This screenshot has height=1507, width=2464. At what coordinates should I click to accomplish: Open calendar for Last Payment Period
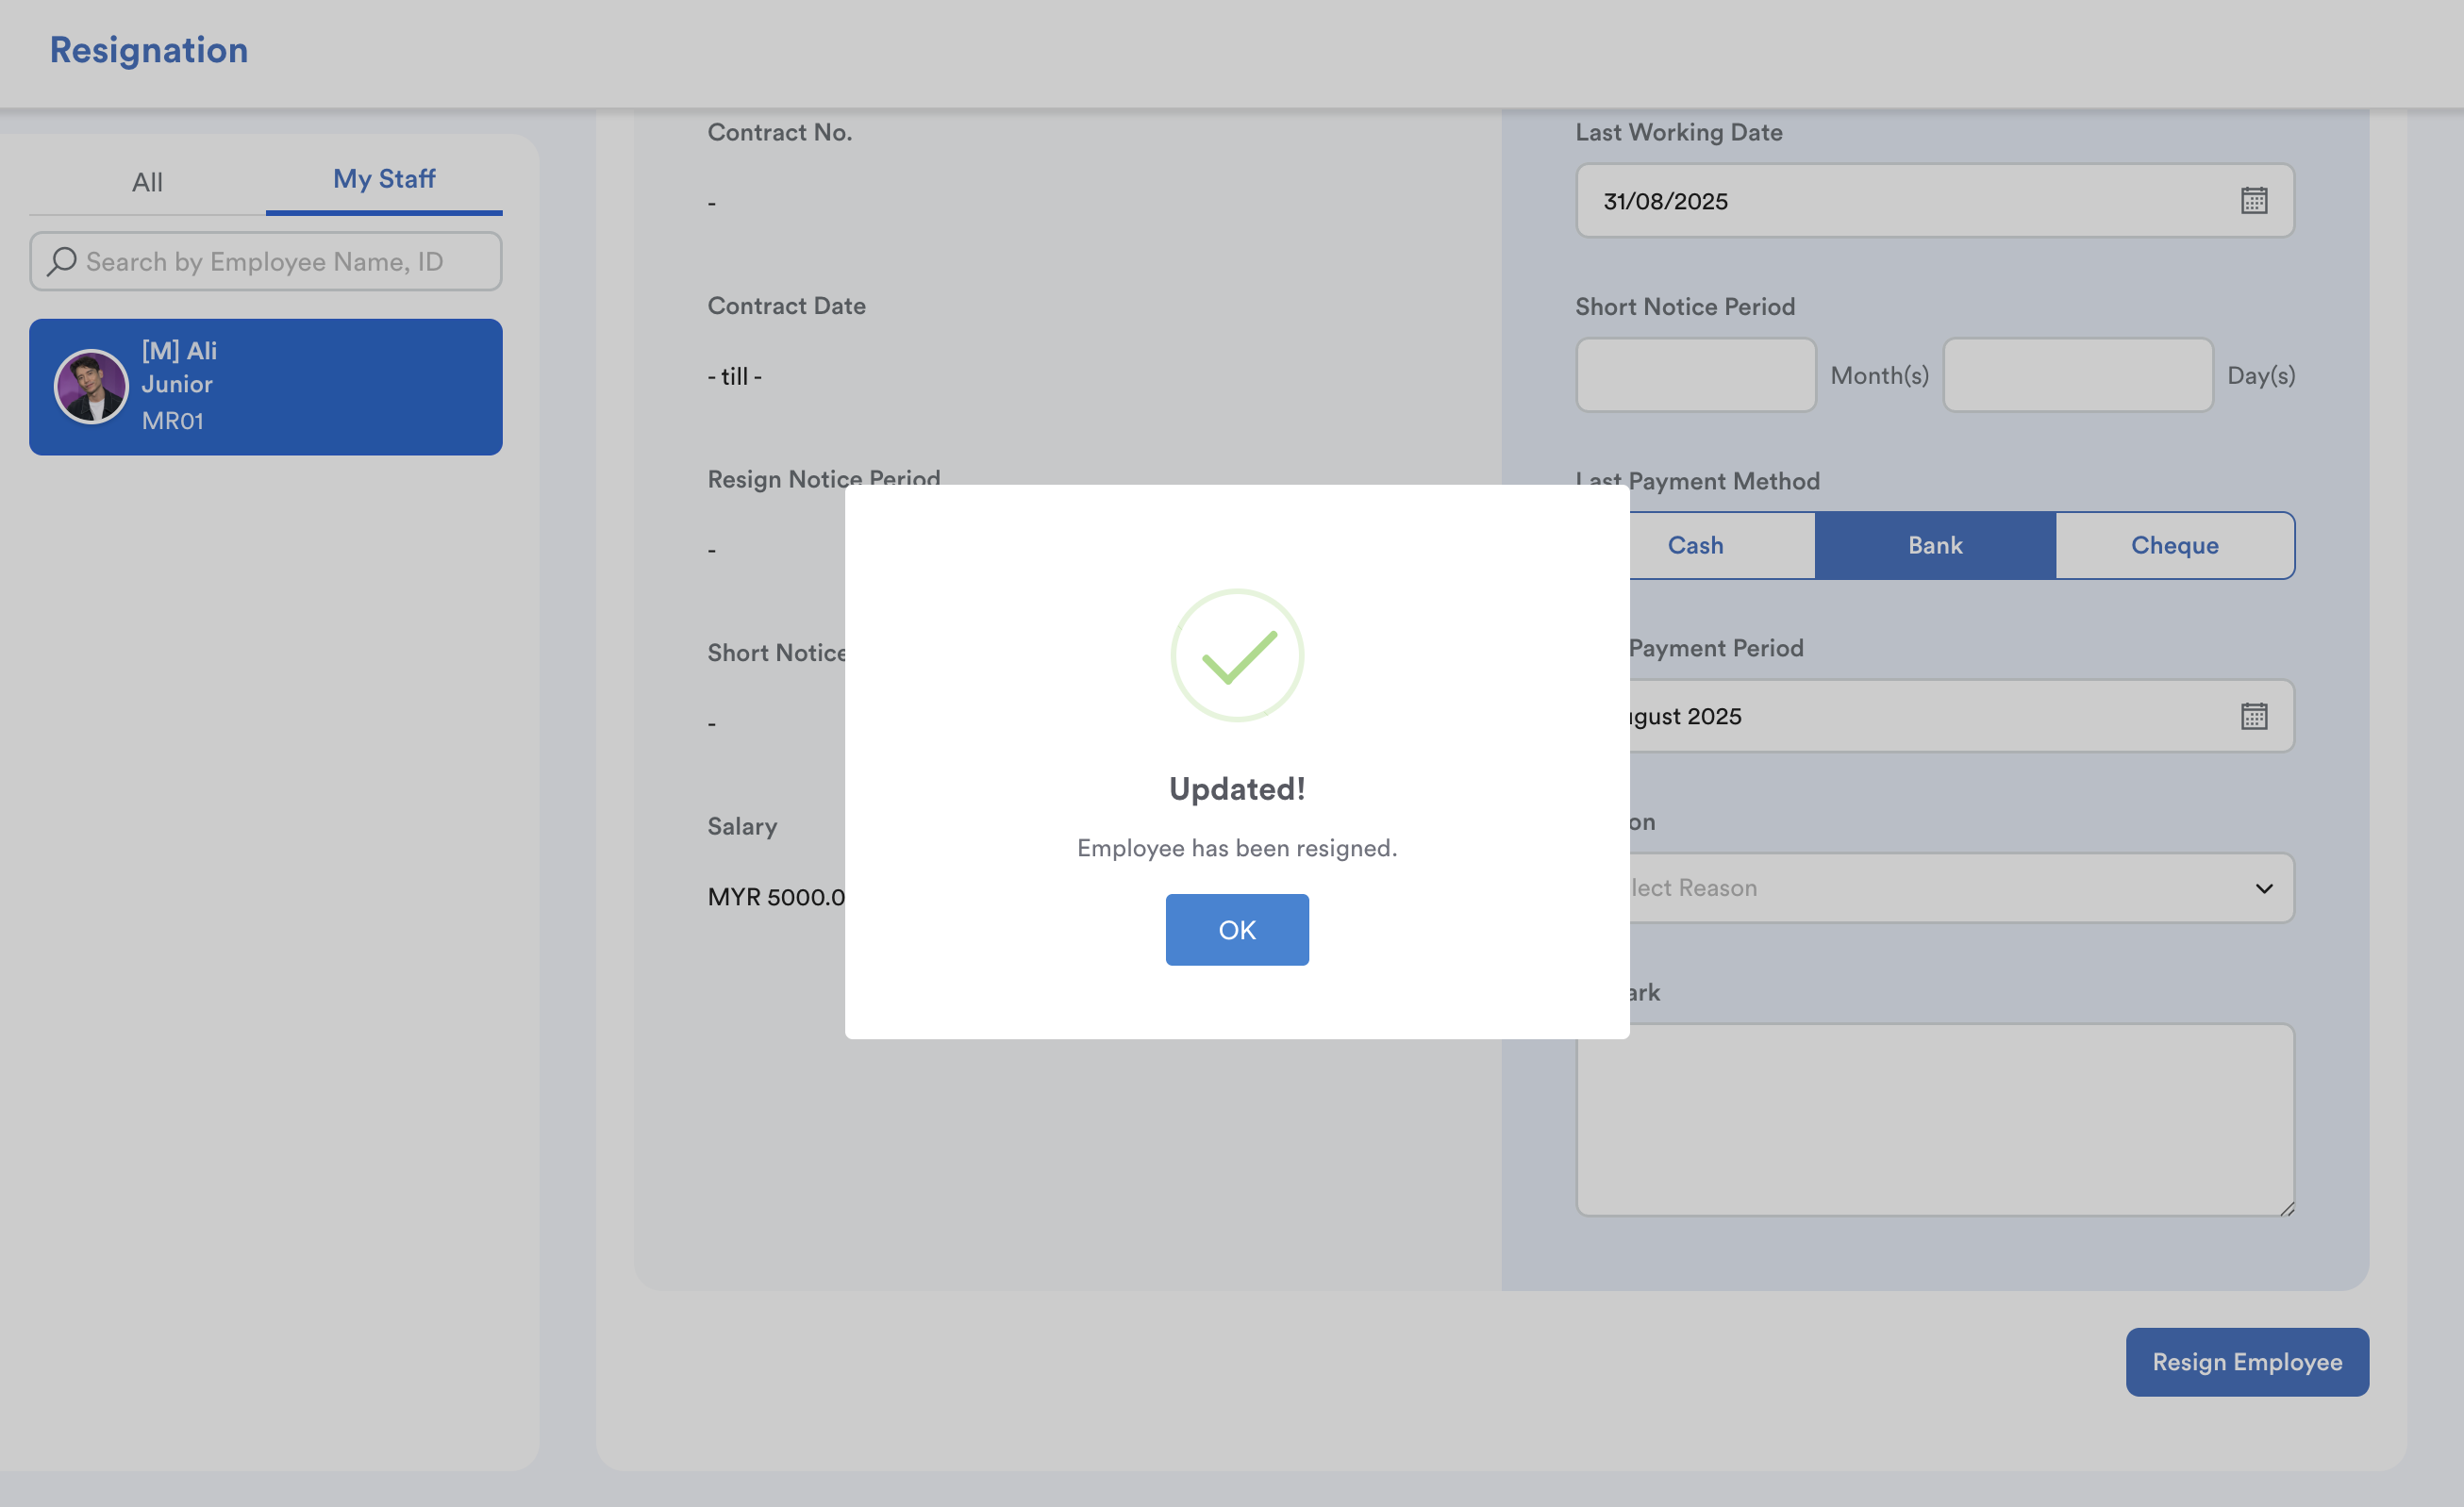(2253, 716)
